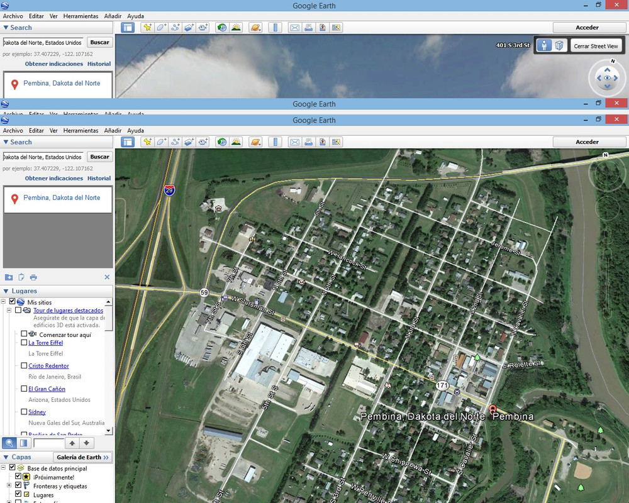Print from the map window toolbar

(x=308, y=142)
